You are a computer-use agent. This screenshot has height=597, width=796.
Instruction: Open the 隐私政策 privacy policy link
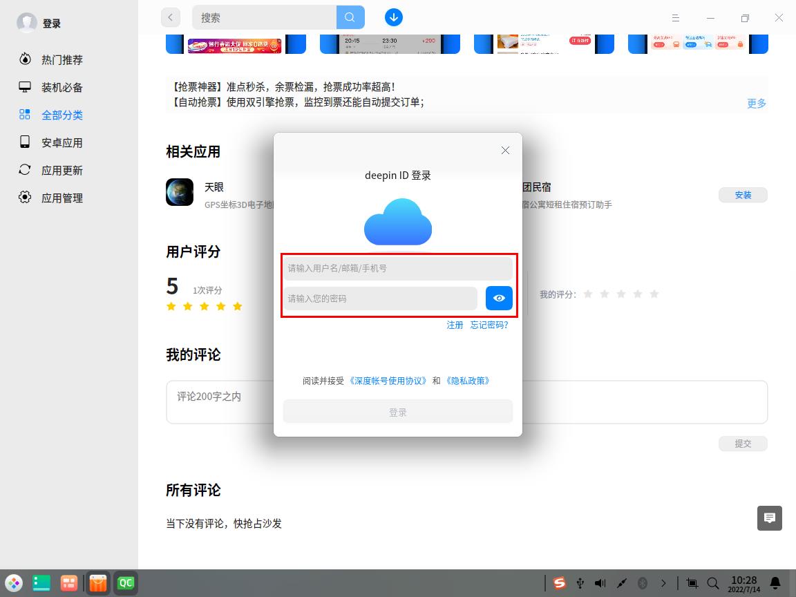[x=469, y=380]
